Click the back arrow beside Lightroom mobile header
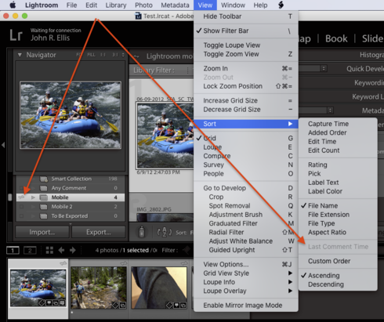384x322 pixels. (x=136, y=56)
